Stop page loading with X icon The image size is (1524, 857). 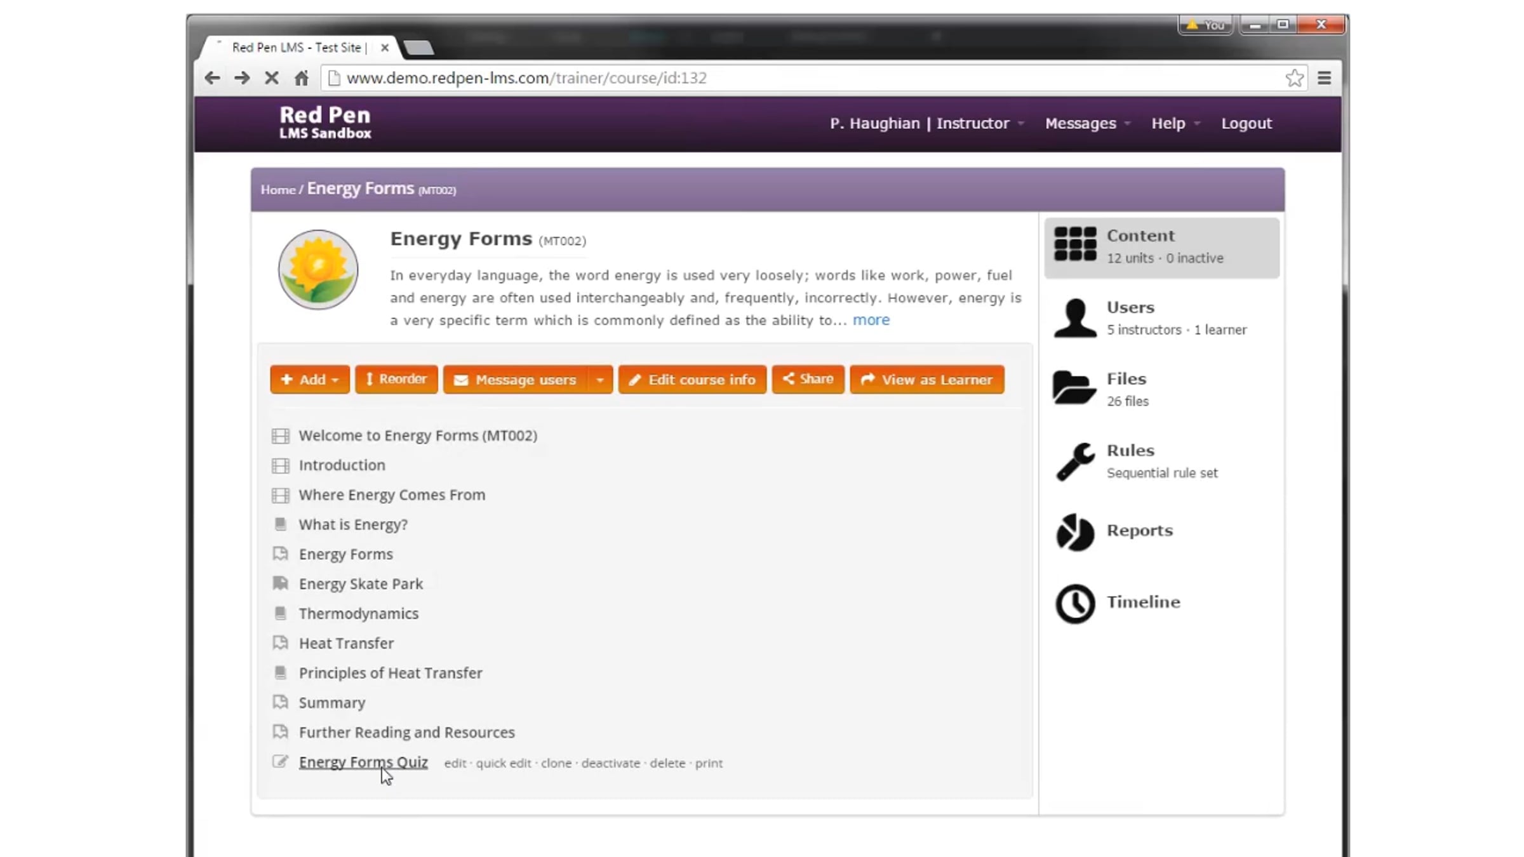pyautogui.click(x=272, y=78)
